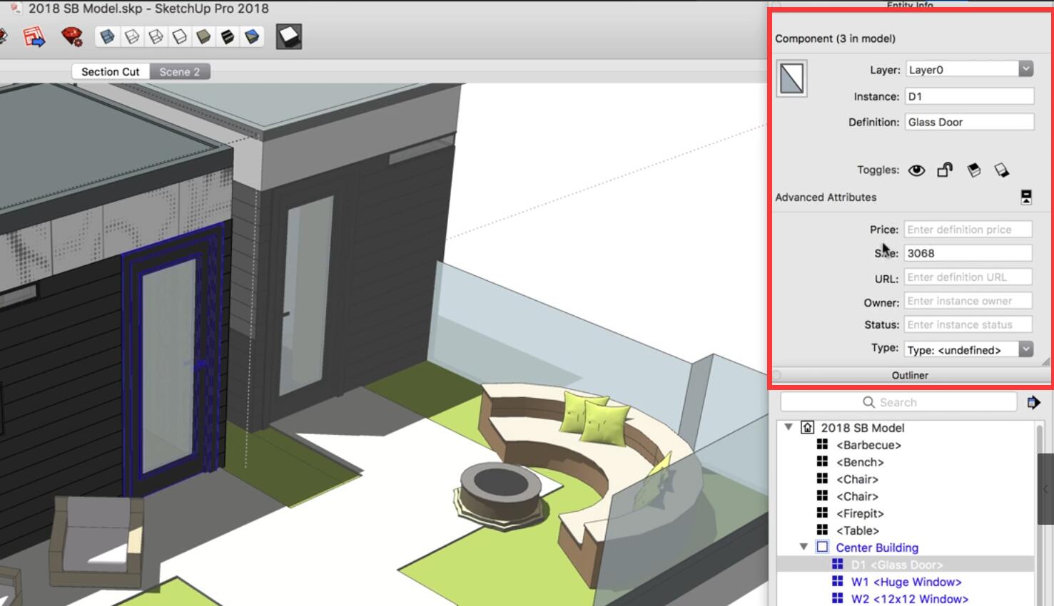
Task: Switch to the Scene 2 tab
Action: 180,72
